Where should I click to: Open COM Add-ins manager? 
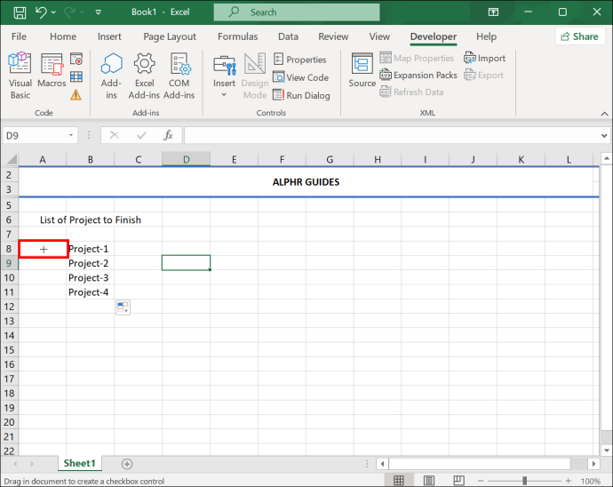pos(179,76)
